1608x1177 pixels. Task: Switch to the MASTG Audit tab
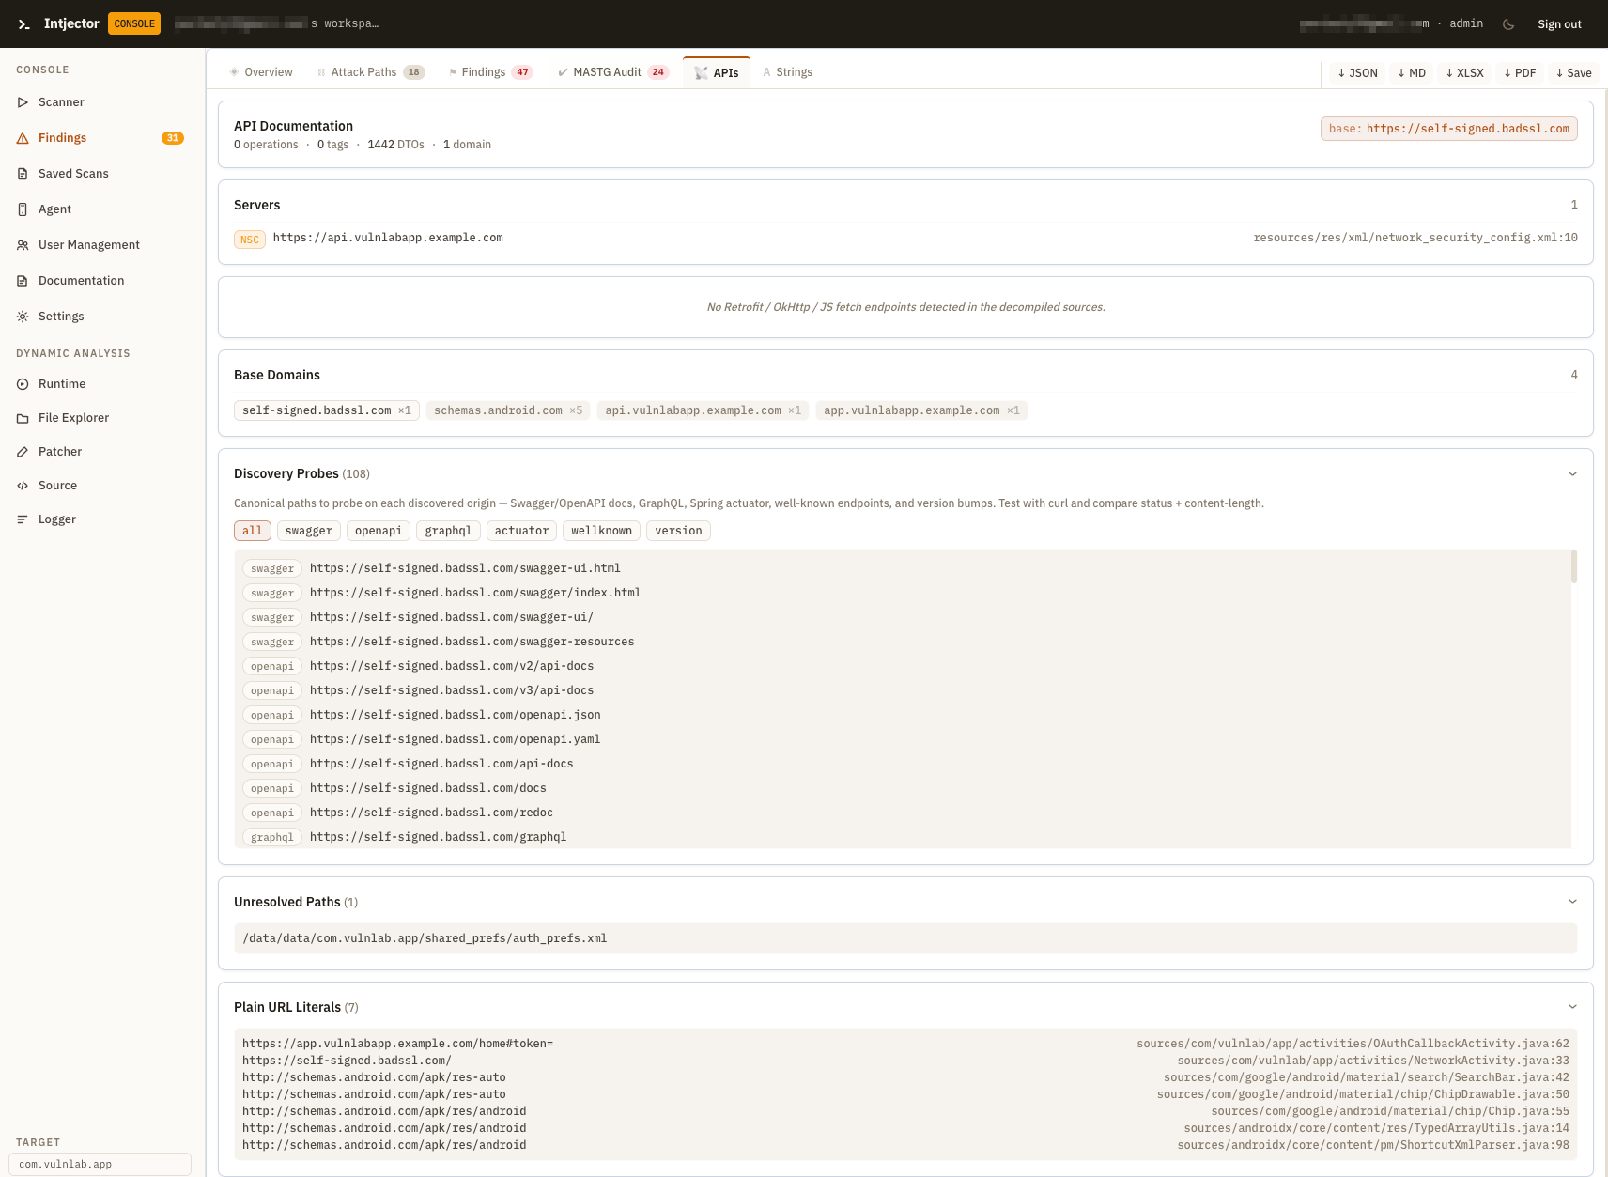[612, 72]
